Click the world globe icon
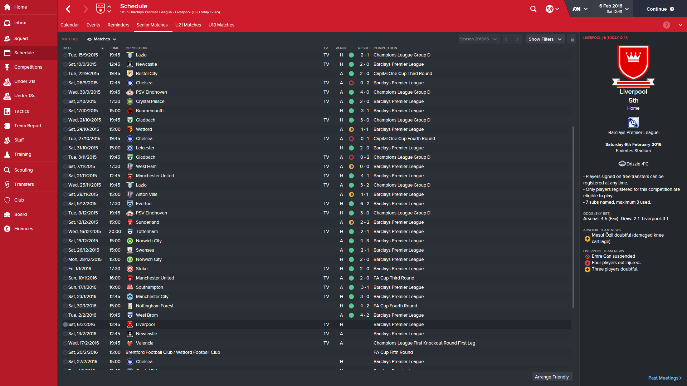 [x=552, y=9]
